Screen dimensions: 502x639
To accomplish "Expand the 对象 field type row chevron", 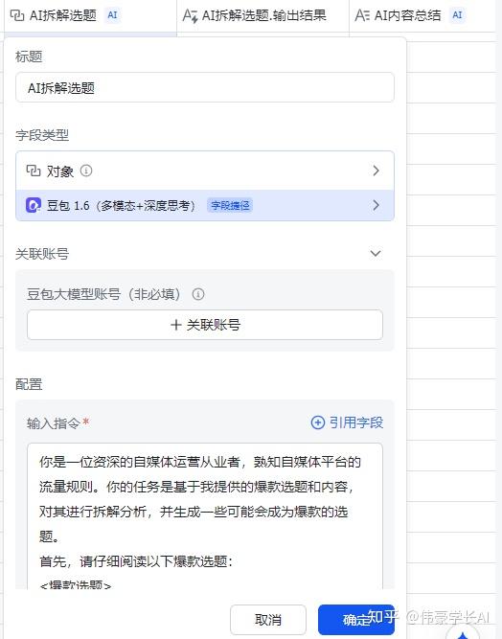I will click(x=376, y=171).
